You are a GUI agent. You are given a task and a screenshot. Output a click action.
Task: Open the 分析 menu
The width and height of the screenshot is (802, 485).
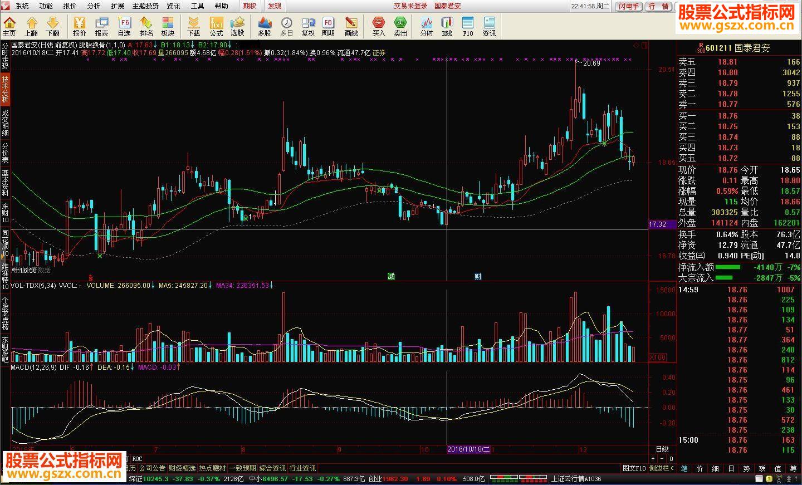[x=94, y=6]
